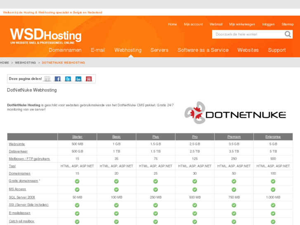300x225 pixels.
Task: Click Basic checkmark in MS Access row
Action: click(x=116, y=189)
